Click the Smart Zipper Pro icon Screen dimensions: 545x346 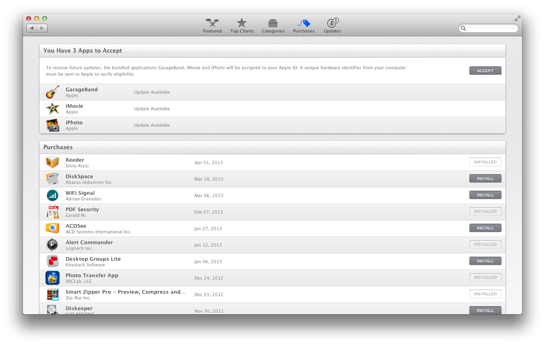(53, 294)
